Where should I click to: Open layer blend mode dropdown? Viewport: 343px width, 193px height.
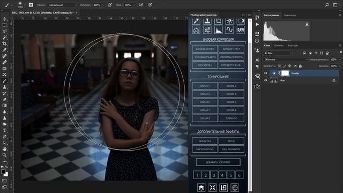pos(286,60)
